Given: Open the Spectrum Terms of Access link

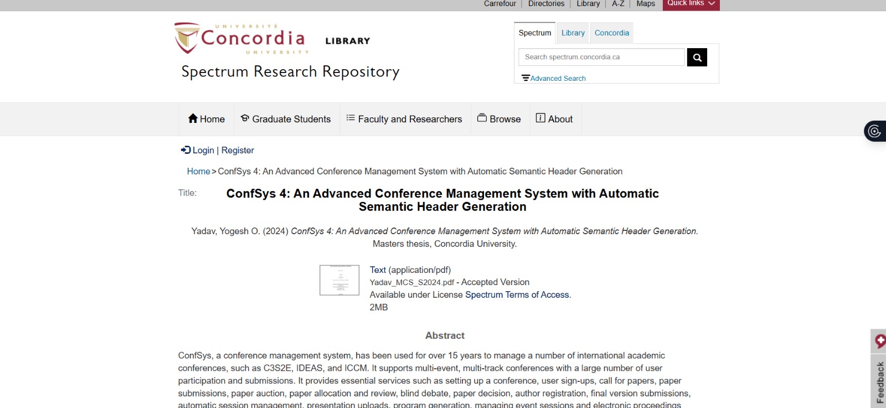Looking at the screenshot, I should [517, 295].
